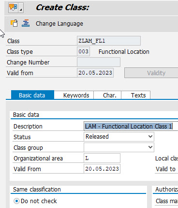Open the Class group dropdown

119,147
